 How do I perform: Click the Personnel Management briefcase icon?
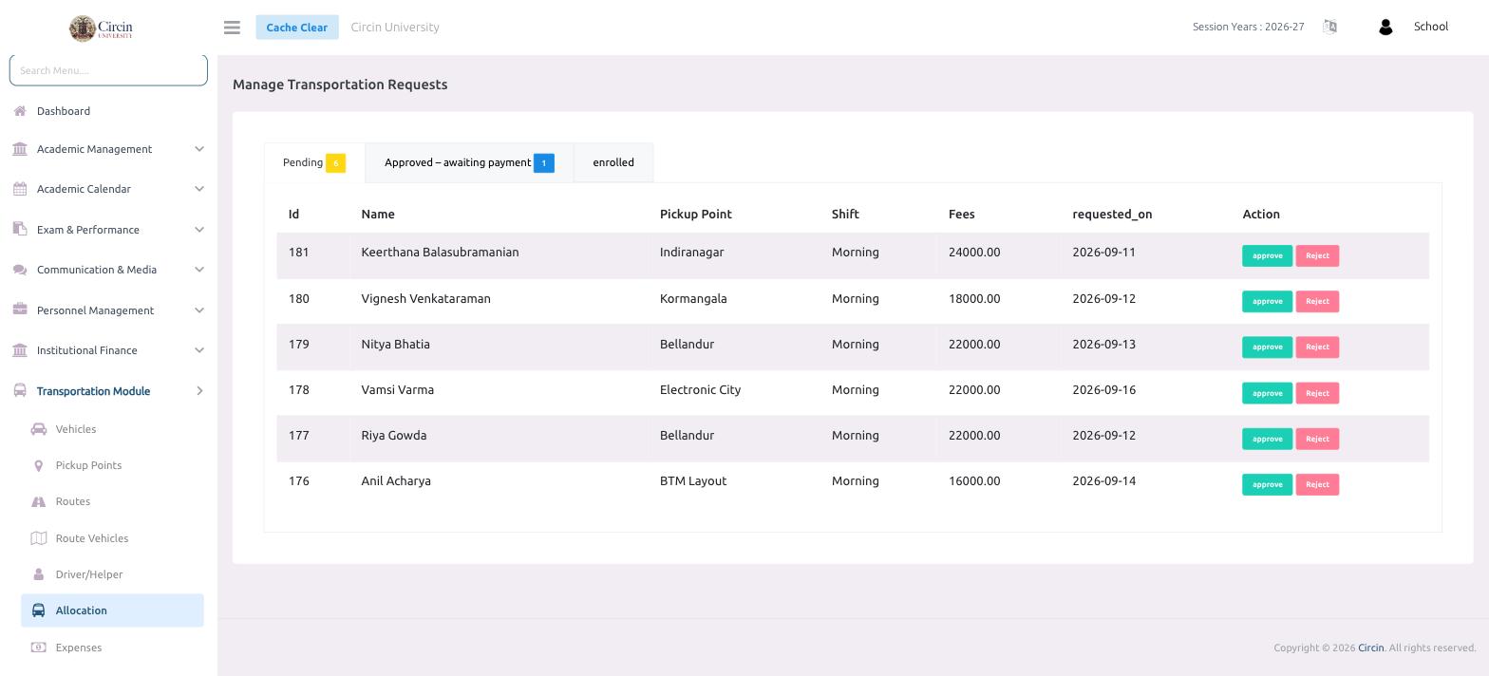(x=20, y=310)
